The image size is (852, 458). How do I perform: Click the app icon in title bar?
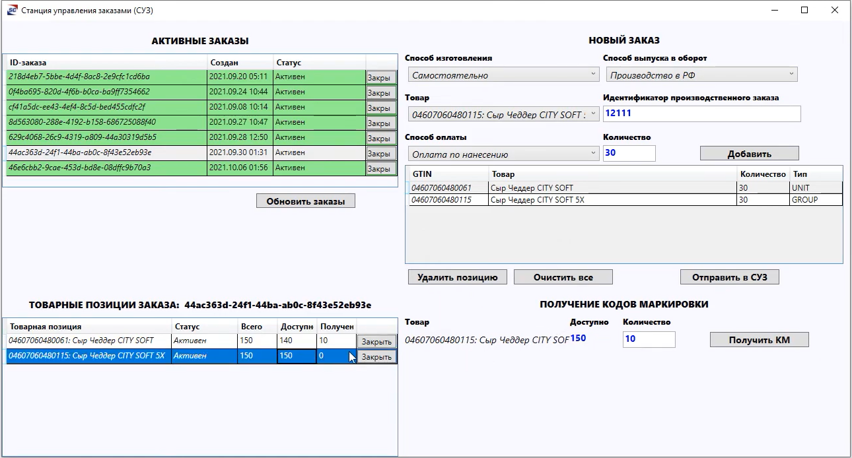tap(12, 11)
